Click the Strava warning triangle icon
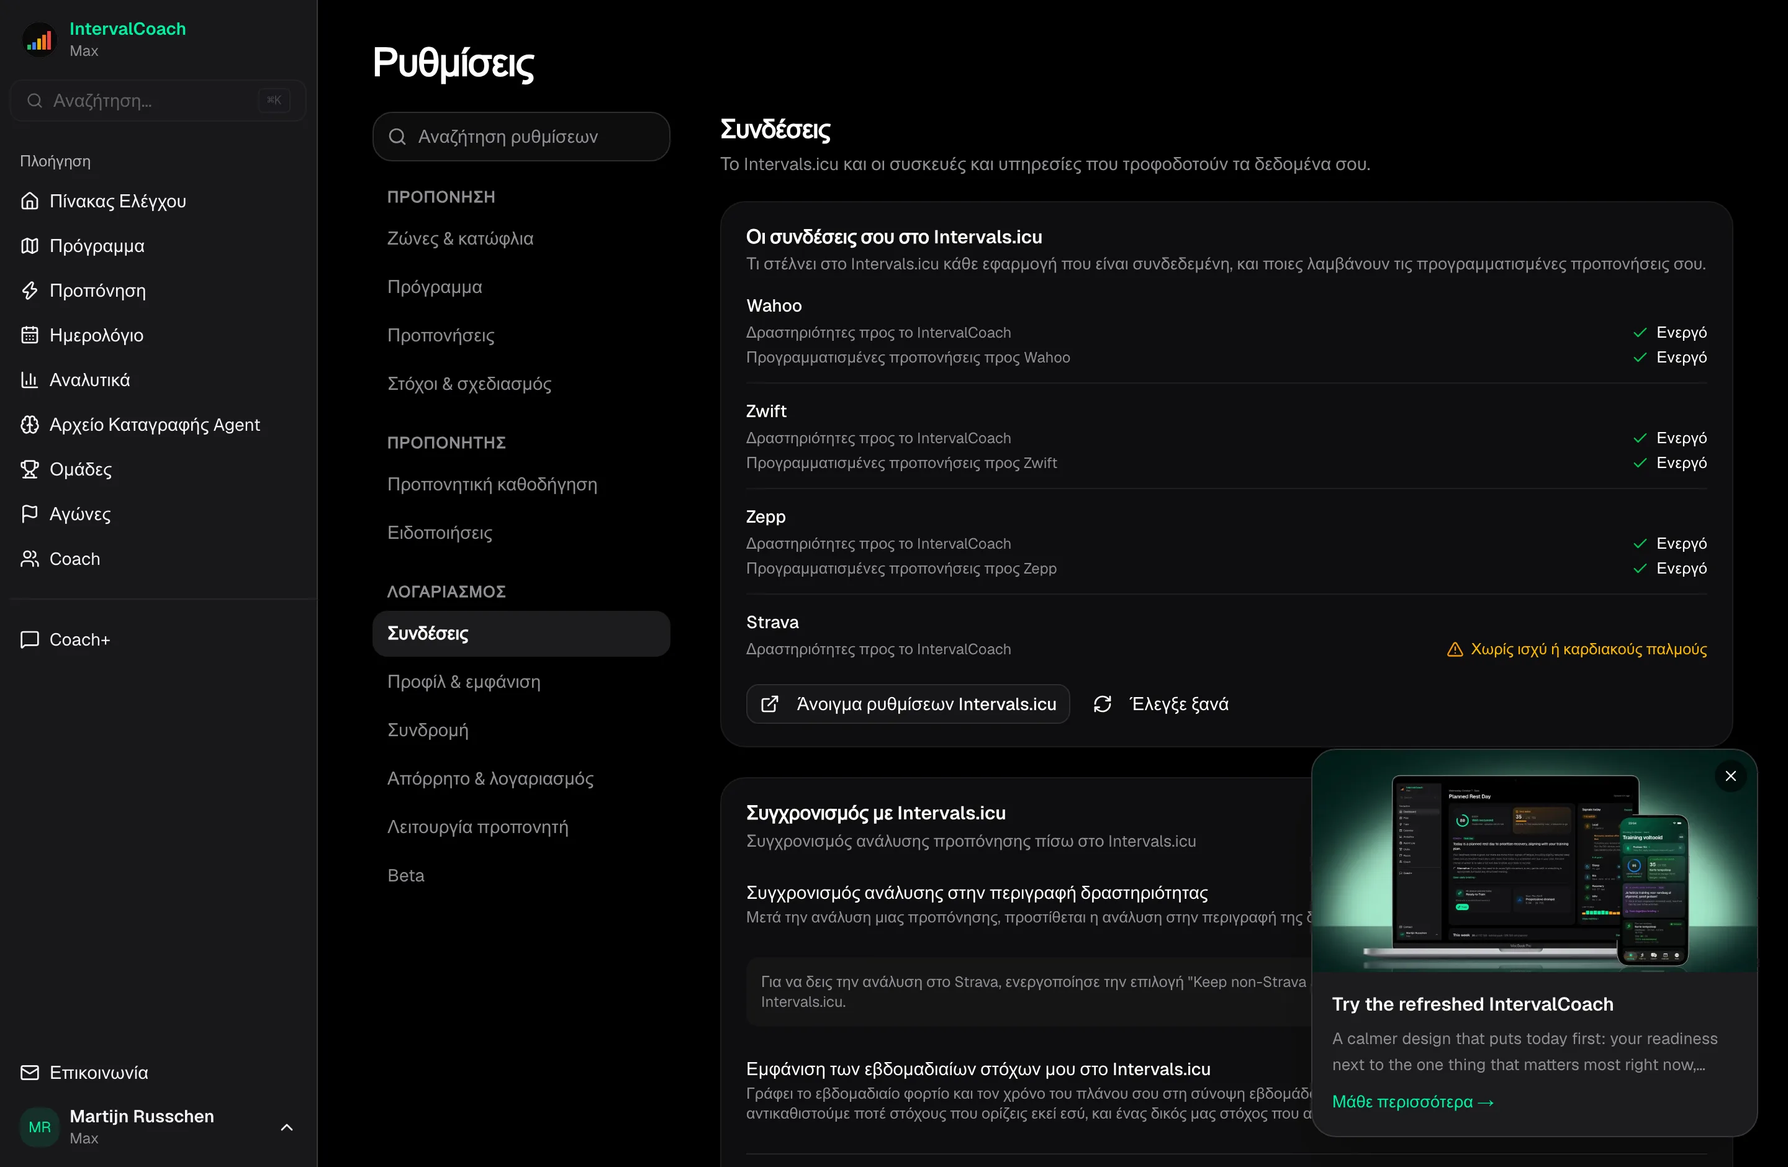Screen dimensions: 1788x1167 point(1455,649)
